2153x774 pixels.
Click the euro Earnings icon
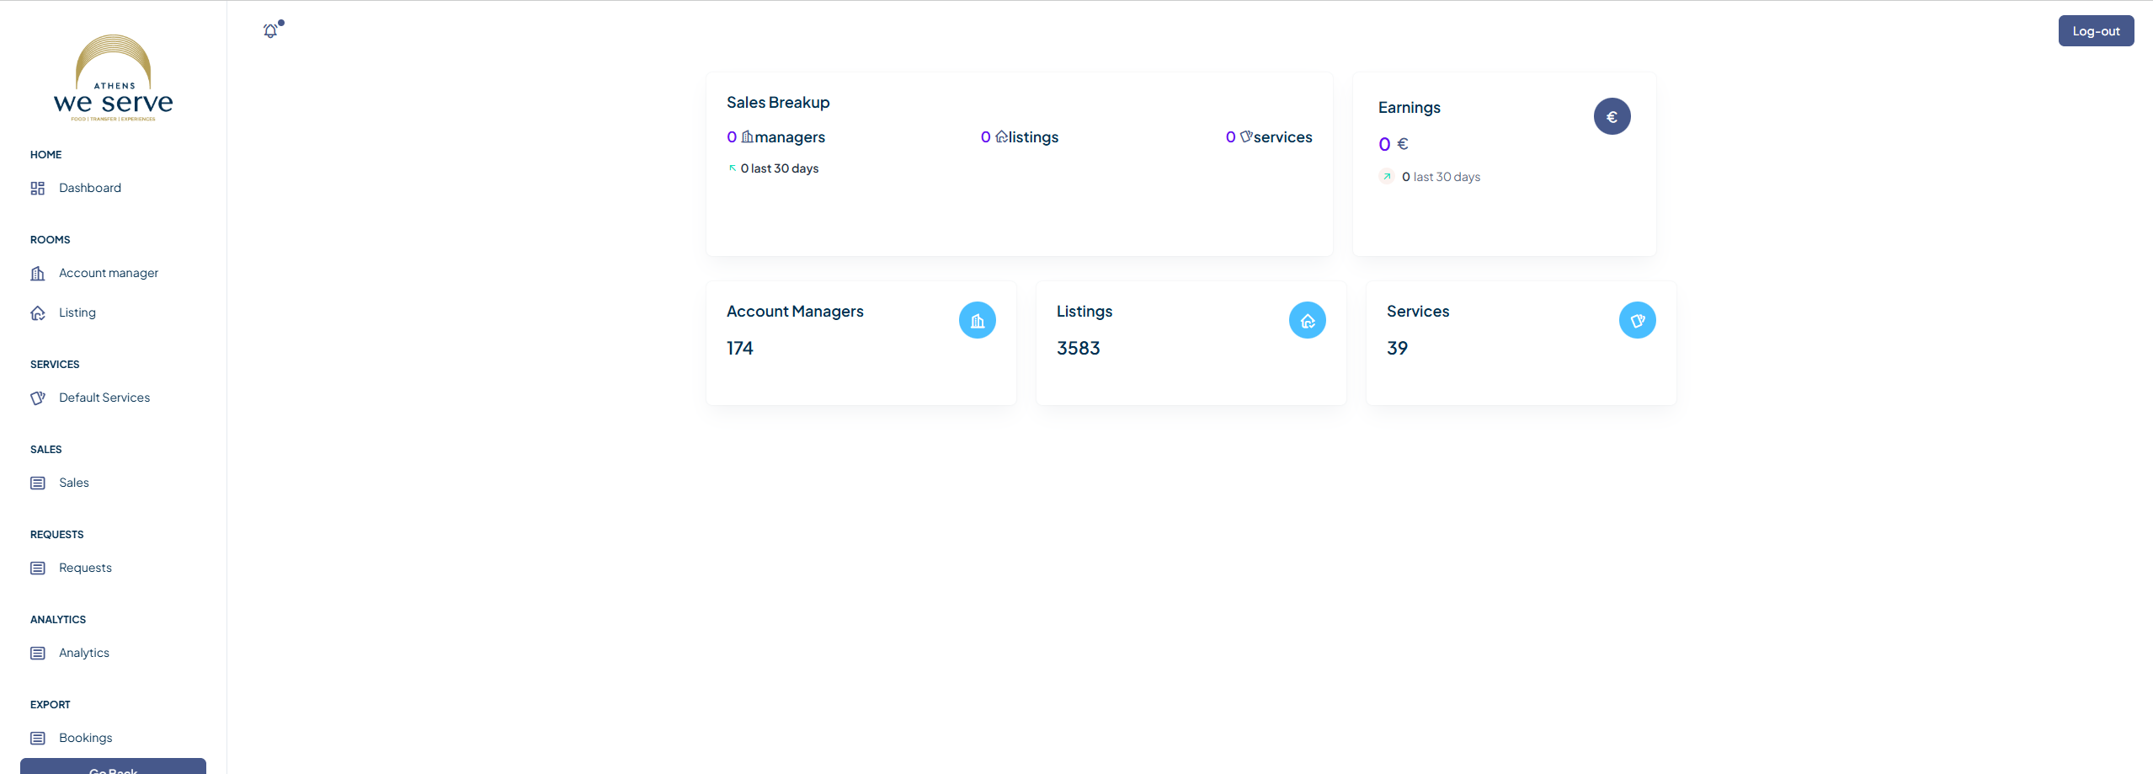pyautogui.click(x=1612, y=116)
